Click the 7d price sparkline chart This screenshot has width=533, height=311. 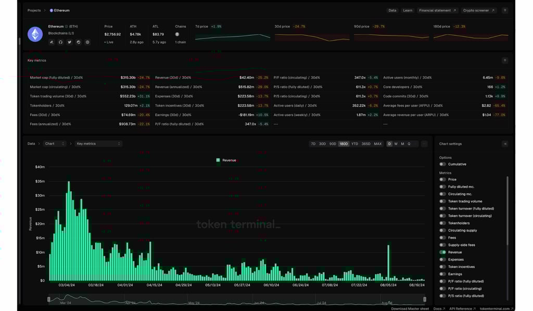pyautogui.click(x=233, y=37)
